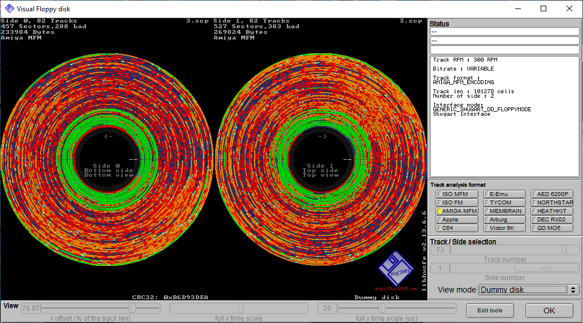Click the 'libhxcfe v2.13.6.6' vertical text
This screenshot has width=583, height=323.
(424, 251)
